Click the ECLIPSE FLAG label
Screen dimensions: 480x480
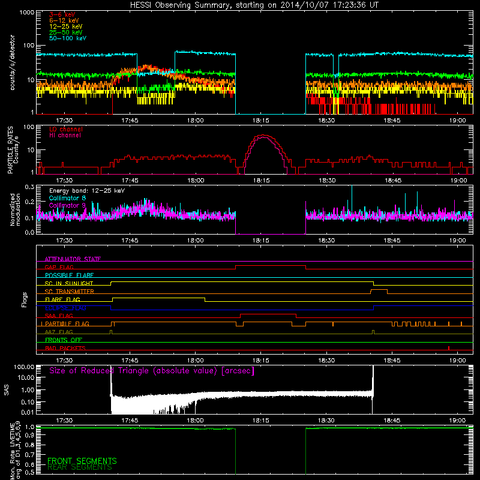[65, 308]
